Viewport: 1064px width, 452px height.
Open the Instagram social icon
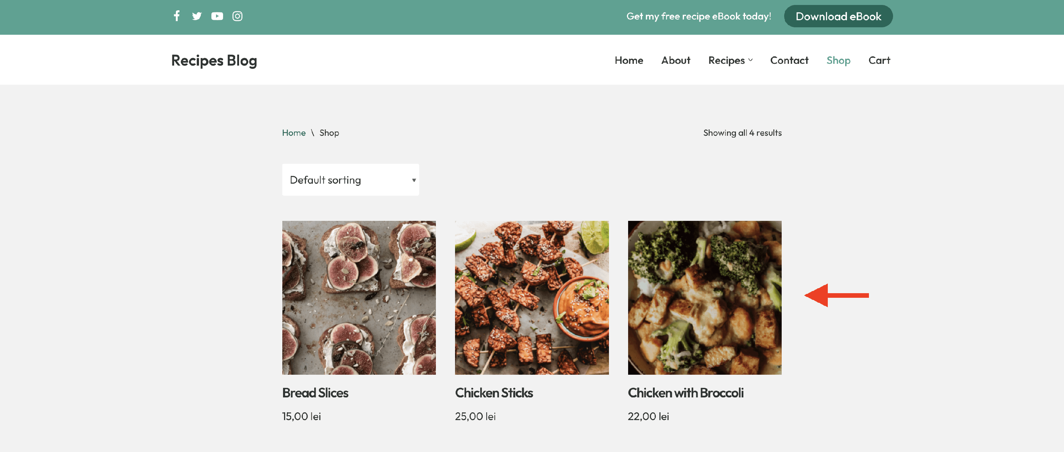tap(237, 16)
